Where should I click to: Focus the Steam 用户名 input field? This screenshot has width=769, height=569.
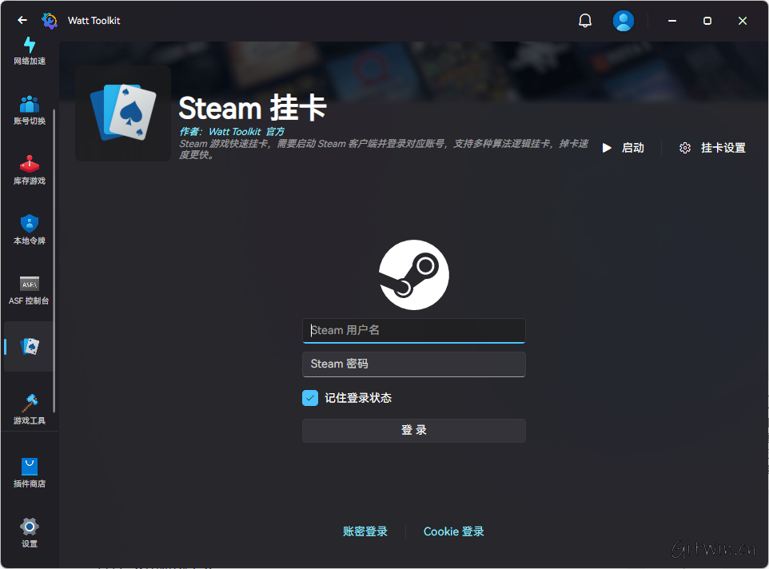click(x=414, y=331)
